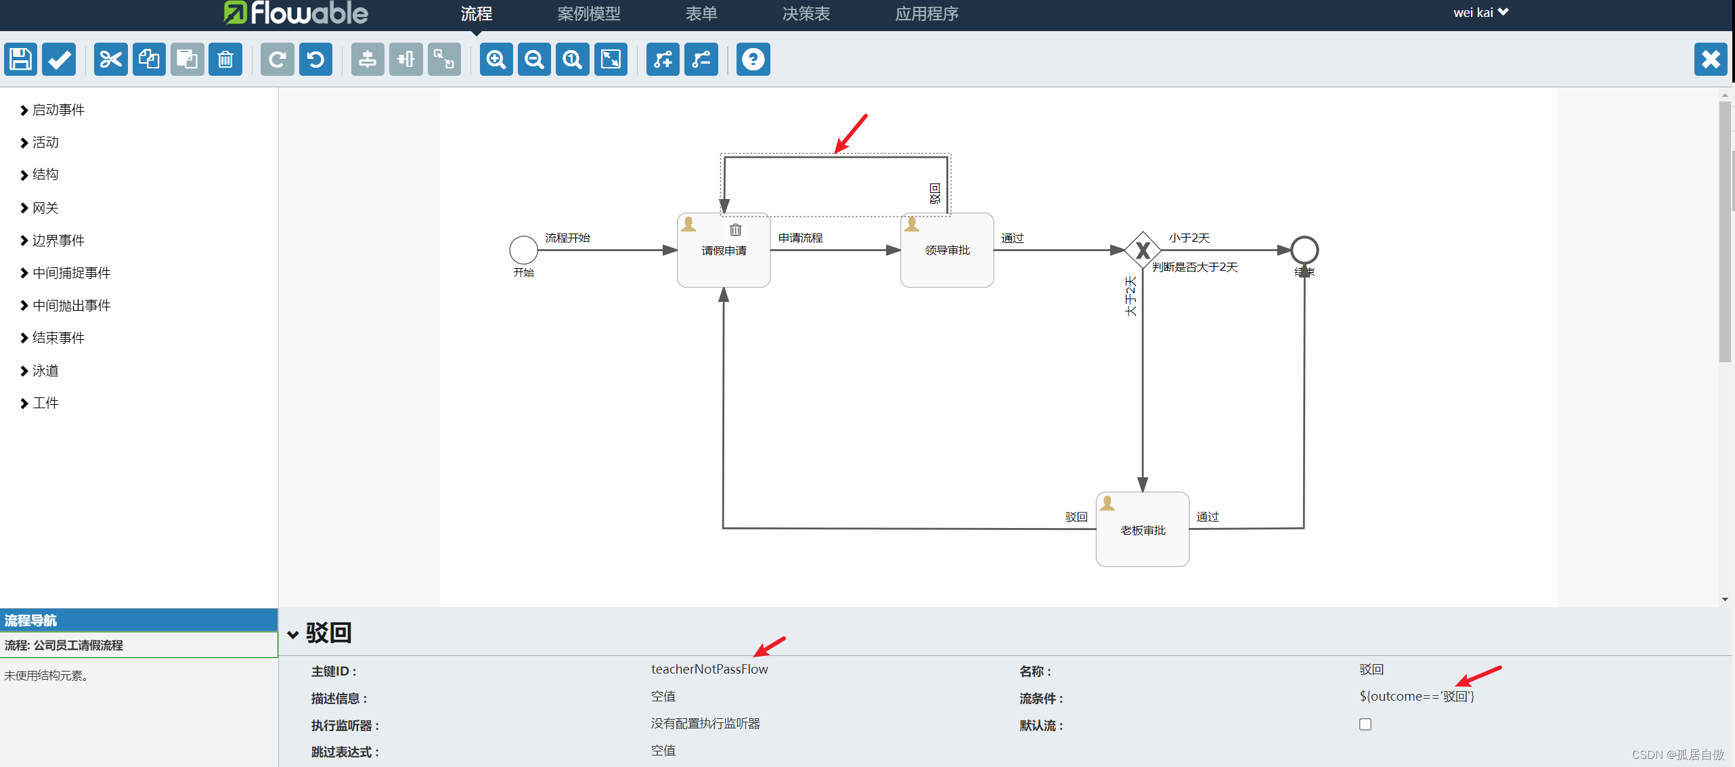Select the 开始 start event circle
1735x767 pixels.
tap(523, 250)
